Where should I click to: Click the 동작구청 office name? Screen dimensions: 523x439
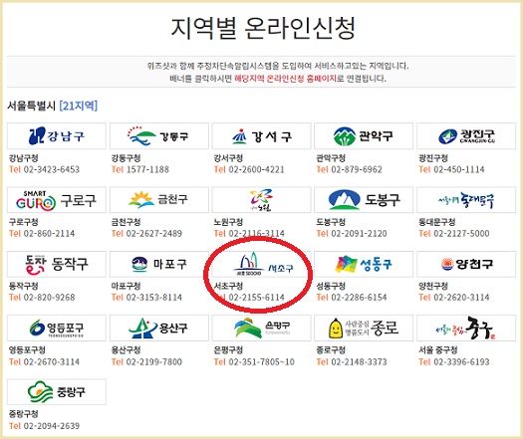coord(23,286)
